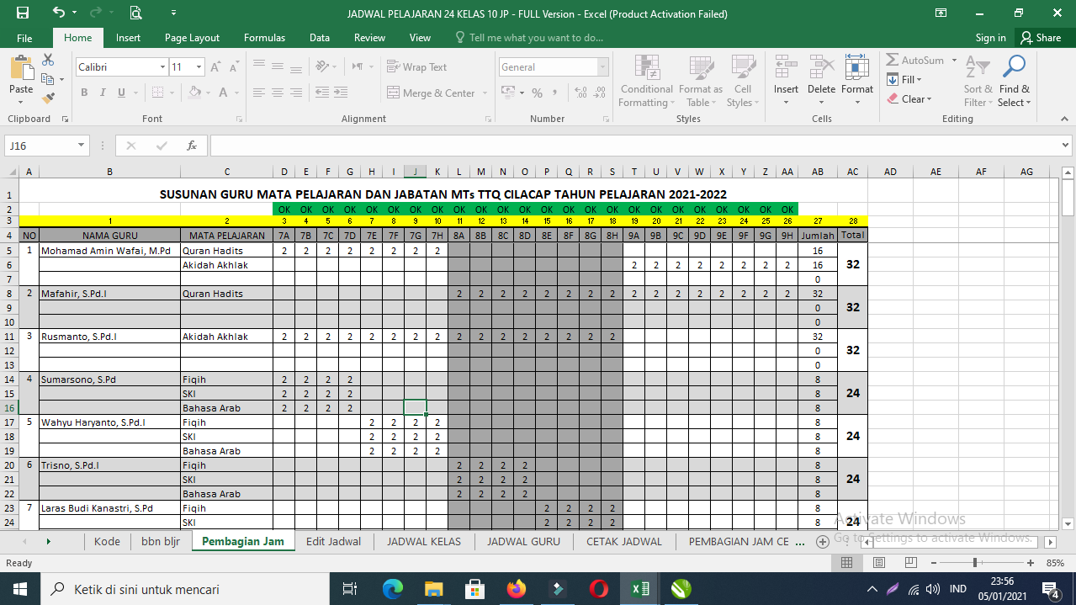The width and height of the screenshot is (1076, 605).
Task: Click the Format Painter brush icon
Action: click(48, 98)
